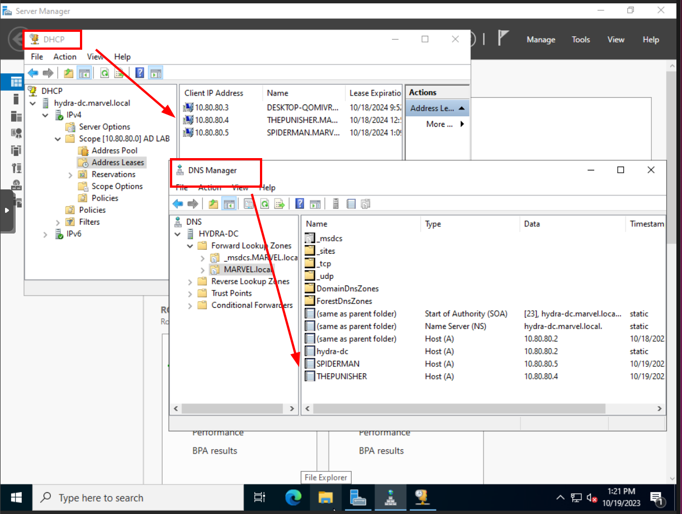Viewport: 682px width, 514px height.
Task: Click the up-one-level icon in DHCP toolbar
Action: click(68, 73)
